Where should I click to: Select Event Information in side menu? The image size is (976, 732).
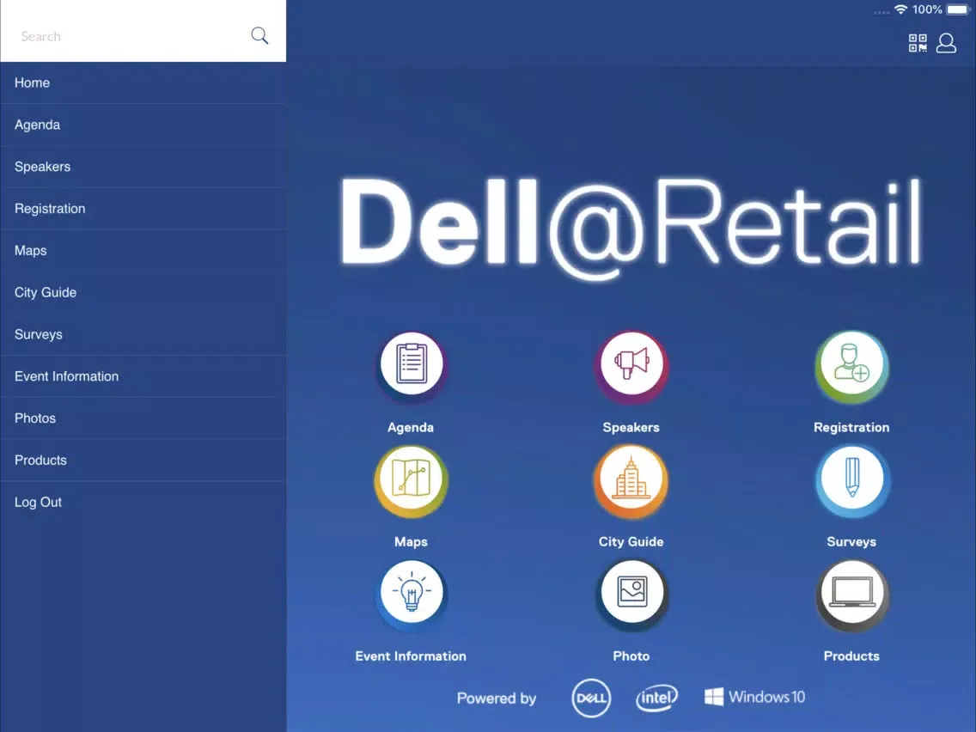coord(143,376)
